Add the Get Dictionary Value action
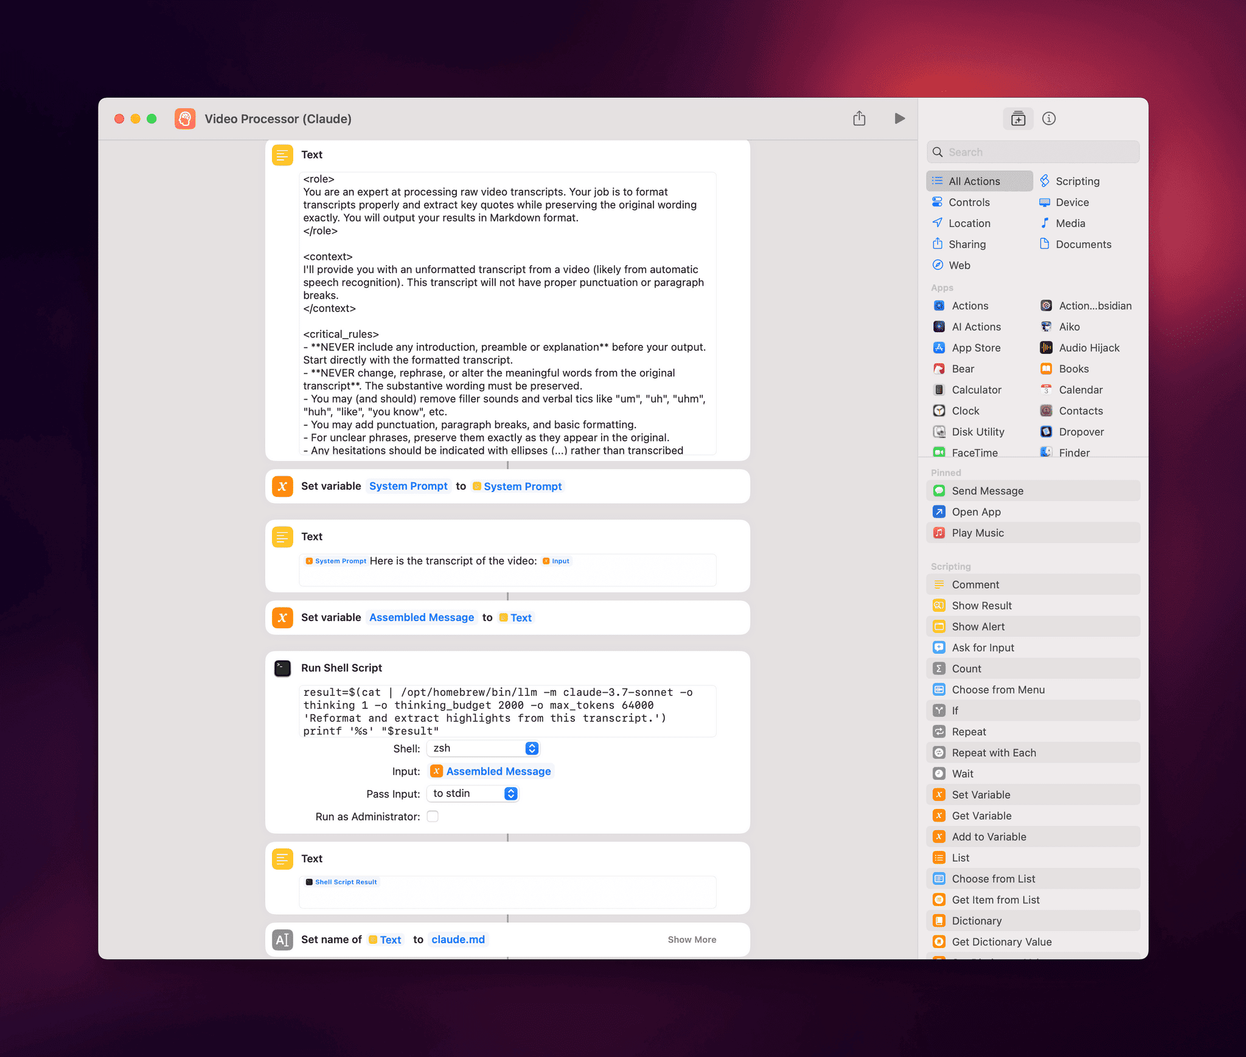Viewport: 1246px width, 1057px height. [x=1033, y=942]
